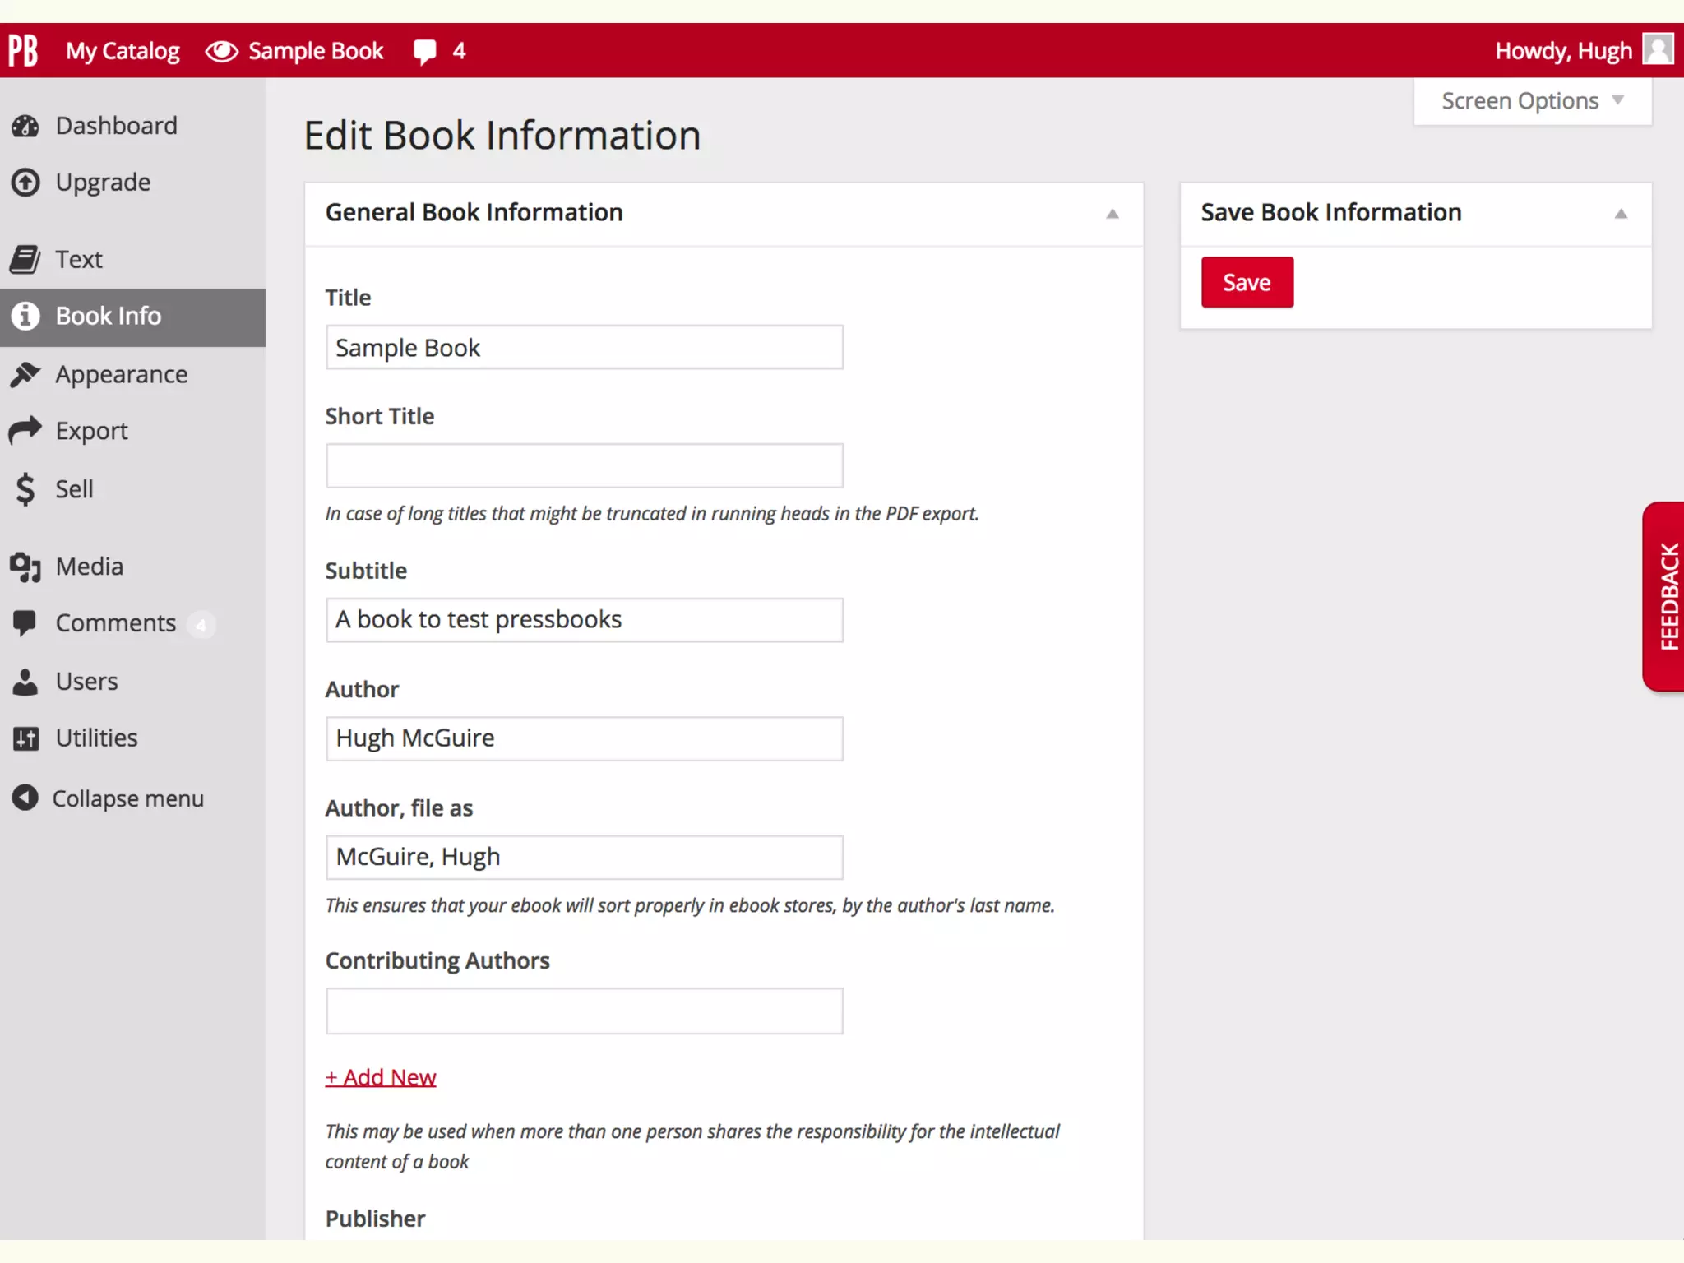Open the Appearance menu item
The height and width of the screenshot is (1263, 1684).
coord(121,374)
